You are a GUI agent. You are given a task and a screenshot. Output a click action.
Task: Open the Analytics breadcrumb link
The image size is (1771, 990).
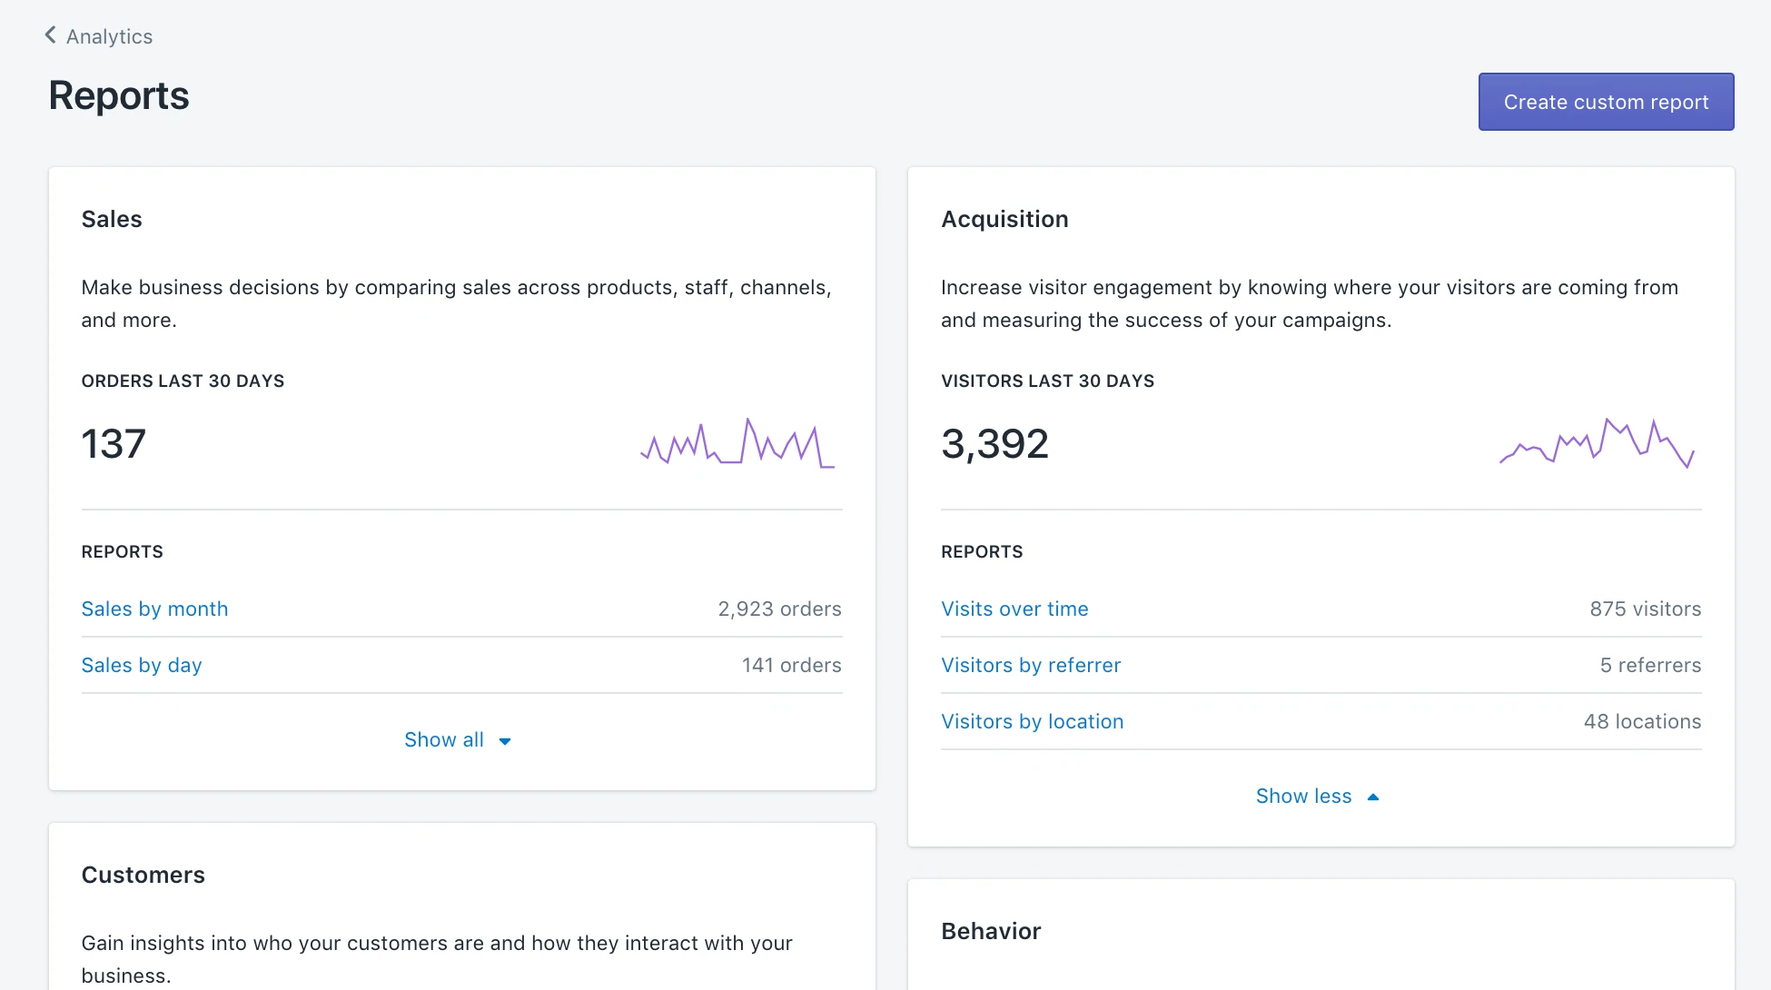108,36
